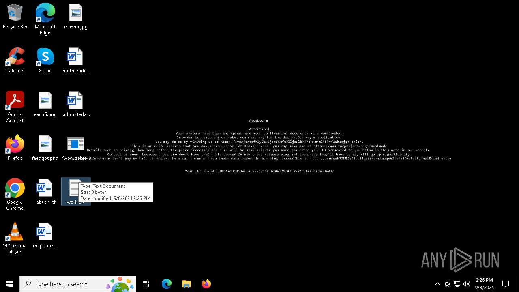
Task: Open Edge from the taskbar
Action: (x=167, y=284)
